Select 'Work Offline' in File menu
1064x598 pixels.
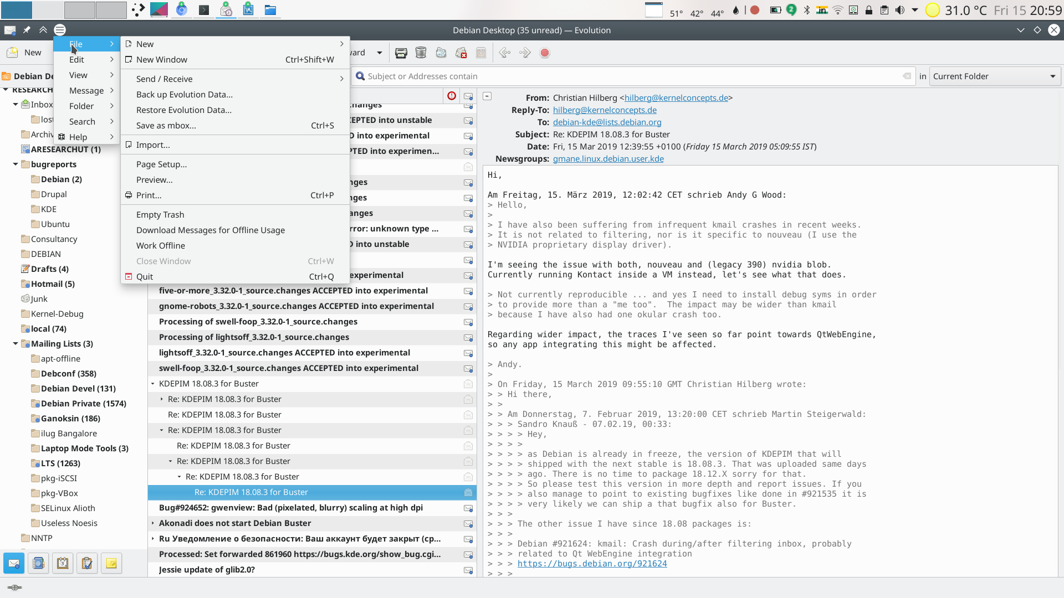click(235, 246)
